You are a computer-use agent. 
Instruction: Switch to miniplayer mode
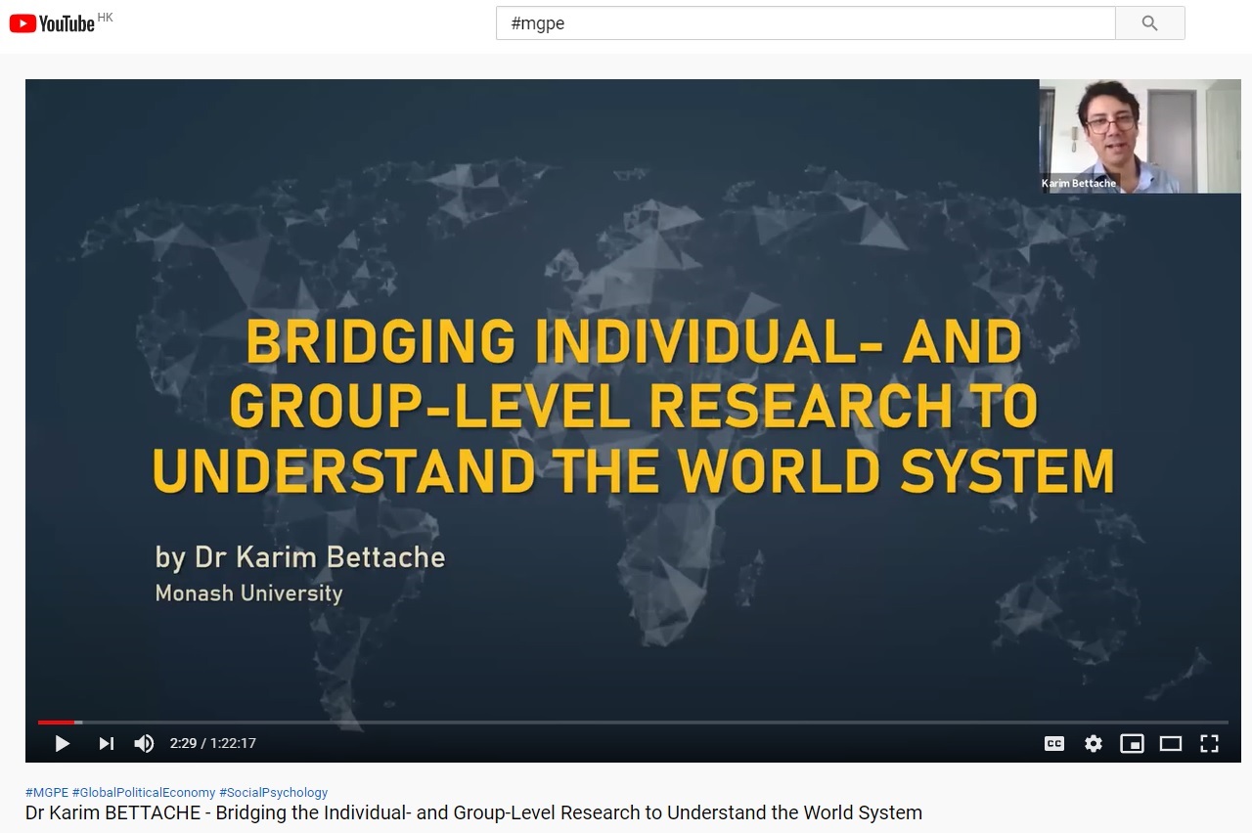[x=1132, y=744]
